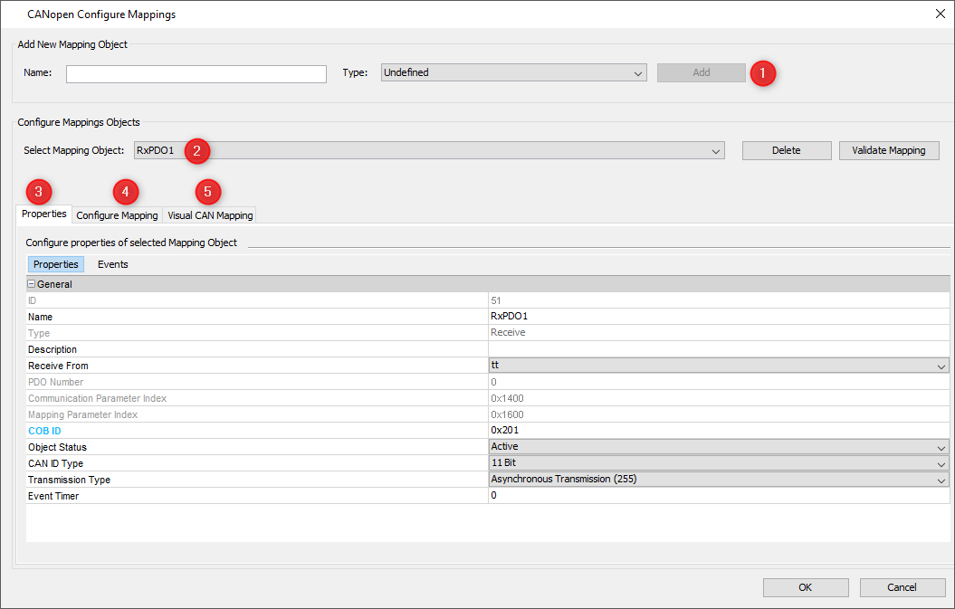The image size is (955, 609).
Task: Switch to the Configure Mapping tab
Action: point(117,215)
